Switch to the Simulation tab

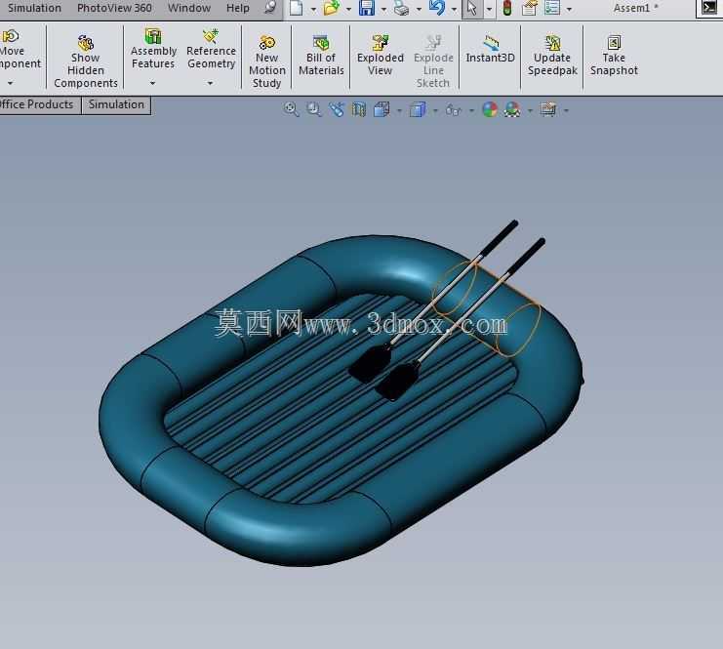[x=116, y=104]
